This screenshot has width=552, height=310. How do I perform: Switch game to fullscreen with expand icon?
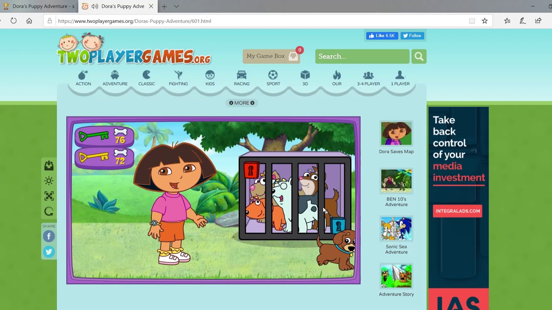pos(49,196)
